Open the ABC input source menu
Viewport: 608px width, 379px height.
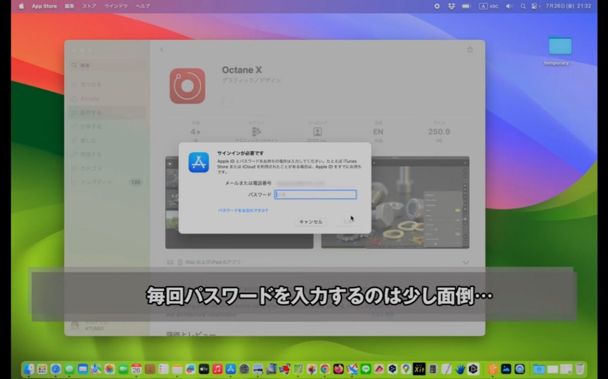pos(489,6)
